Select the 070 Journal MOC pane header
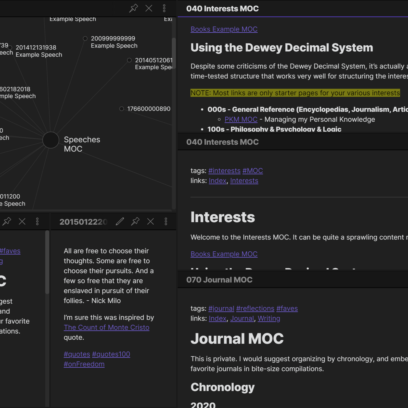The height and width of the screenshot is (408, 408). [219, 280]
